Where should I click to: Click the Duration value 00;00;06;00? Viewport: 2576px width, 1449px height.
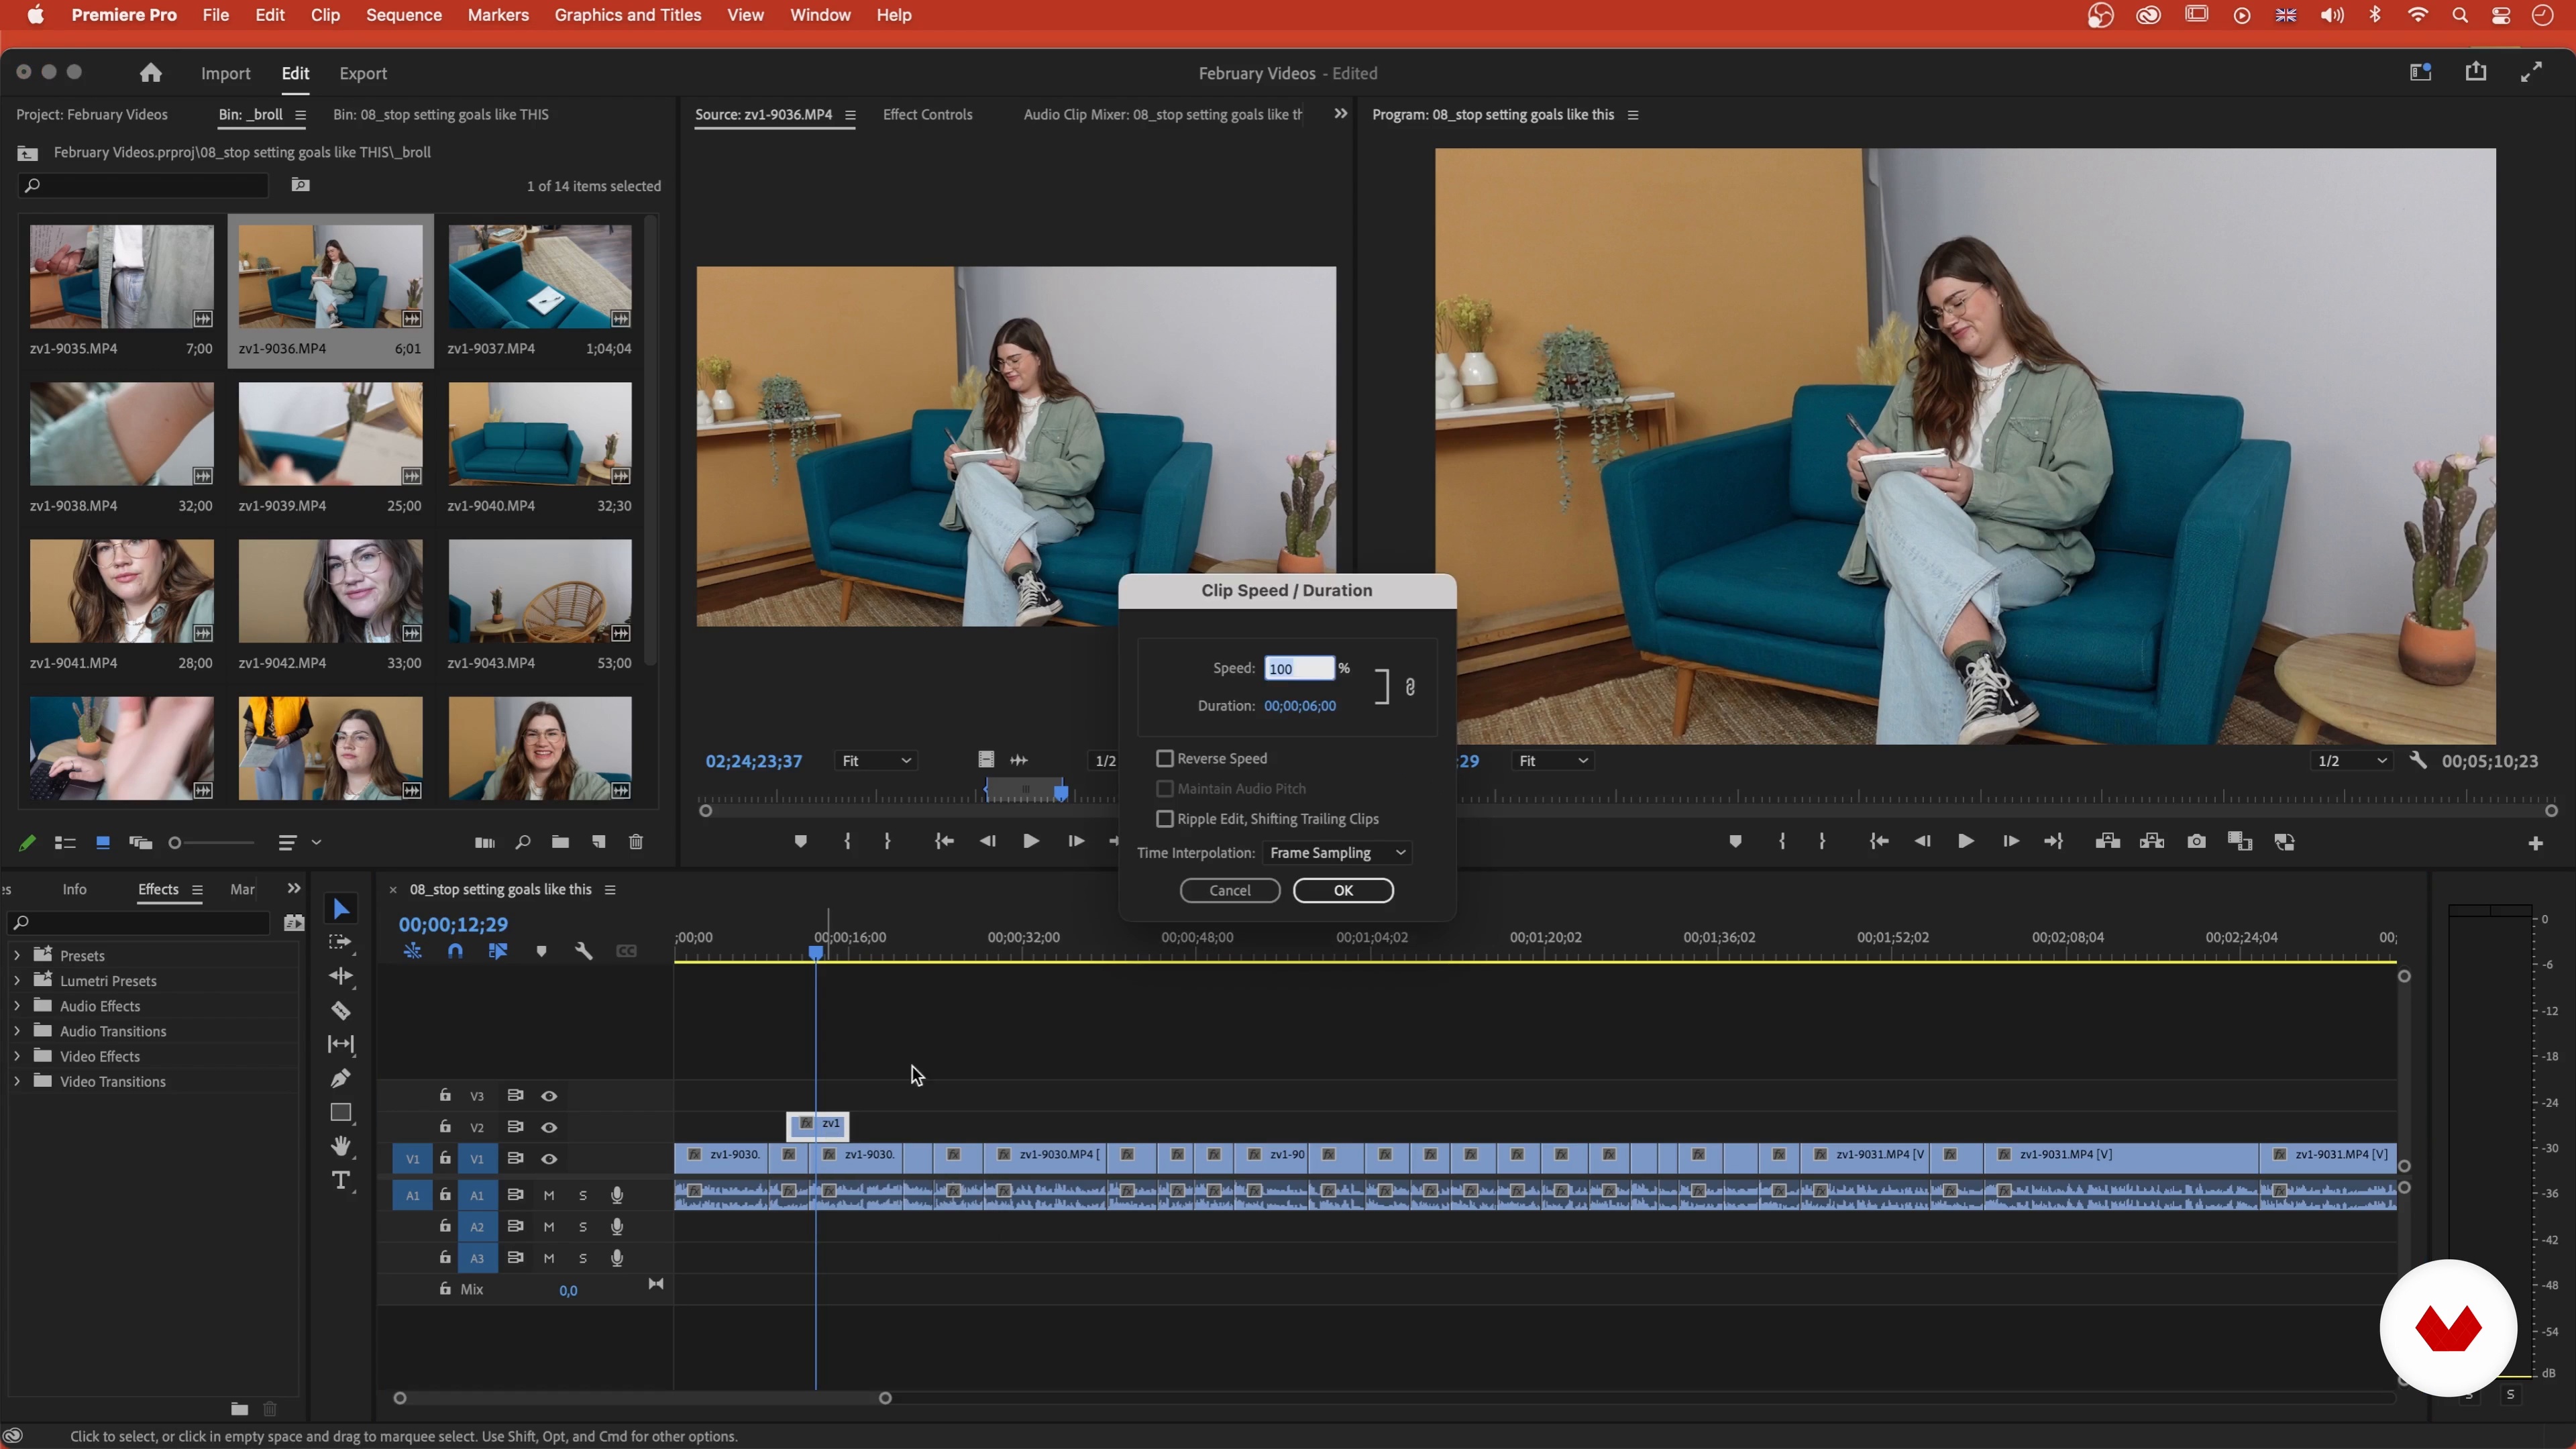pos(1299,705)
